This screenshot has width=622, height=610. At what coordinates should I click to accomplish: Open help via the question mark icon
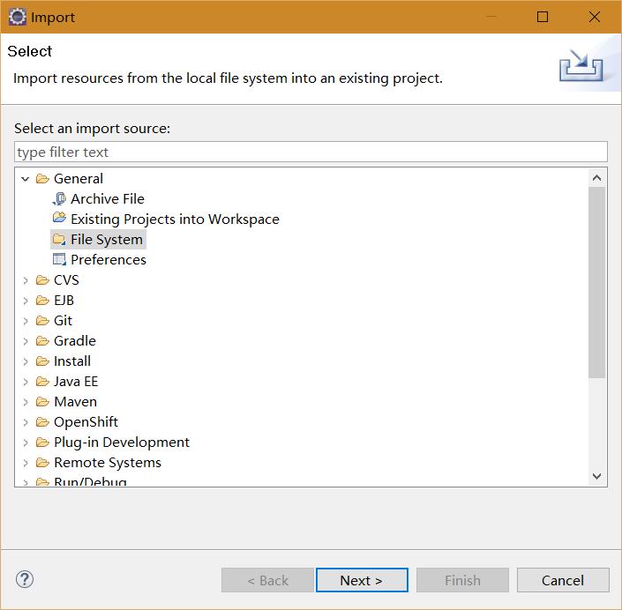coord(25,579)
